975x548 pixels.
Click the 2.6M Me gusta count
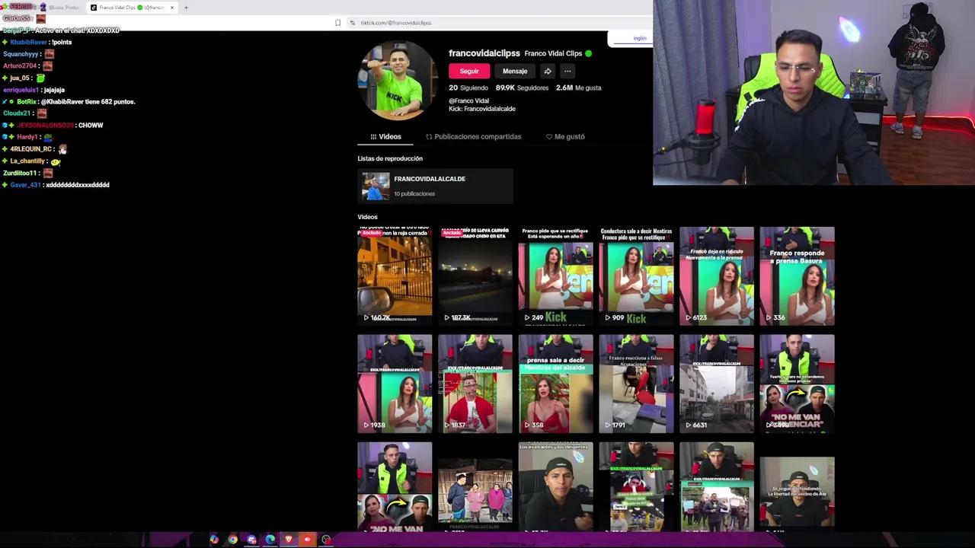click(578, 88)
